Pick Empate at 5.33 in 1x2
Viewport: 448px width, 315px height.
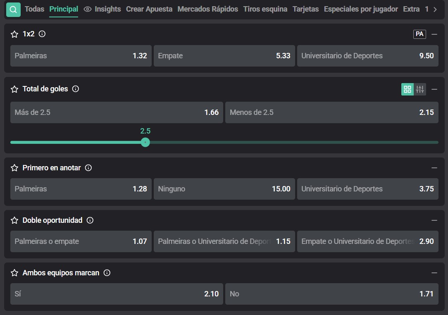click(x=224, y=56)
